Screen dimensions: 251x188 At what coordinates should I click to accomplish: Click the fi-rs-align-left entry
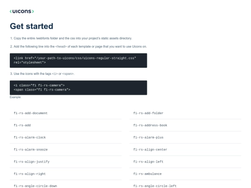coord(185,162)
